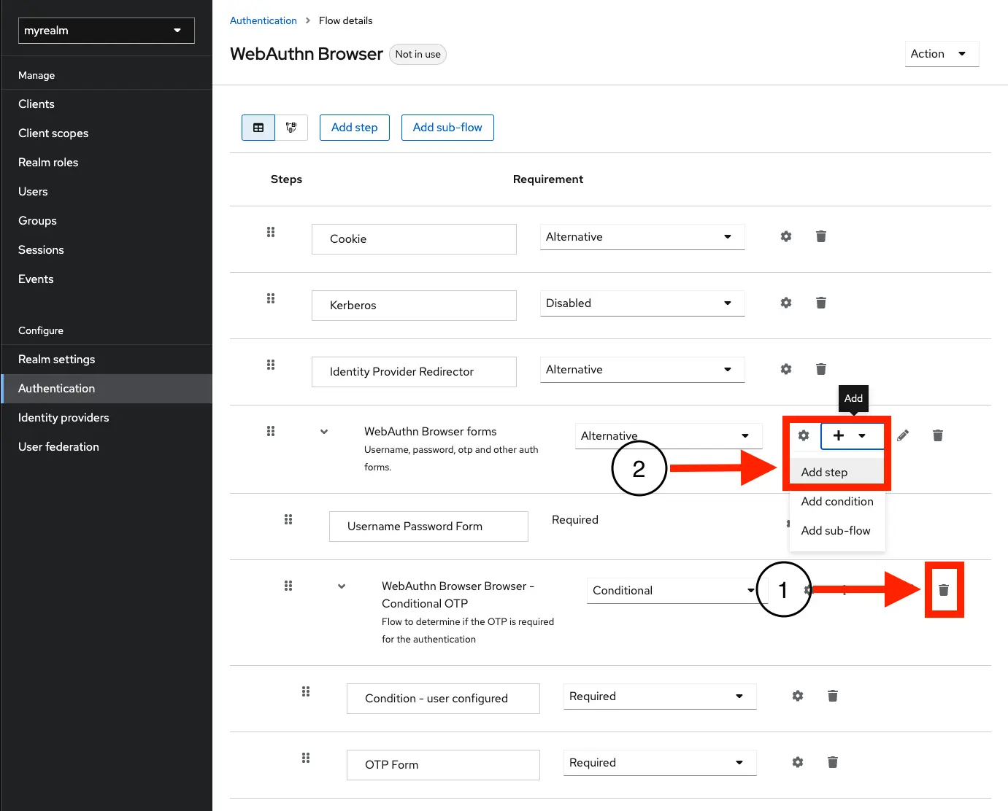Image resolution: width=1008 pixels, height=811 pixels.
Task: Open the Authentication breadcrumb link
Action: click(x=263, y=20)
